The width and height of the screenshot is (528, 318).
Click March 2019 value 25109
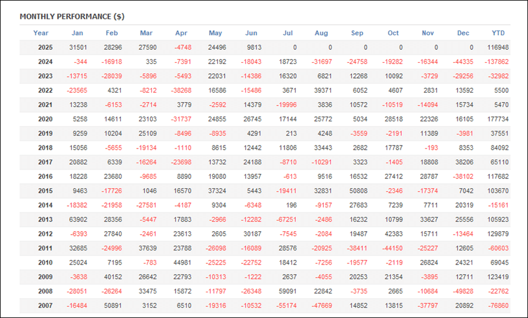pos(148,133)
